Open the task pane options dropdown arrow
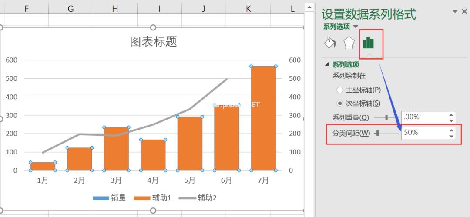The width and height of the screenshot is (470, 217). (455, 12)
